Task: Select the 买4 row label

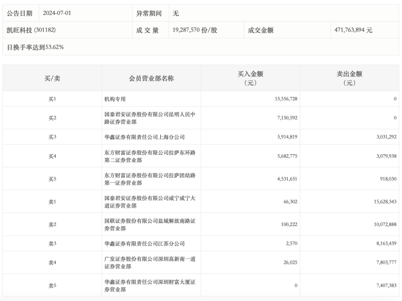Action: pyautogui.click(x=52, y=156)
